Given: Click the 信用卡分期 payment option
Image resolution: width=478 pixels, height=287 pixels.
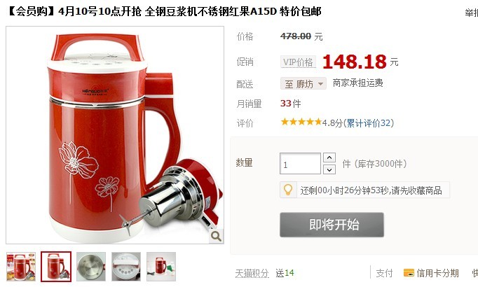Looking at the screenshot, I should tap(431, 273).
